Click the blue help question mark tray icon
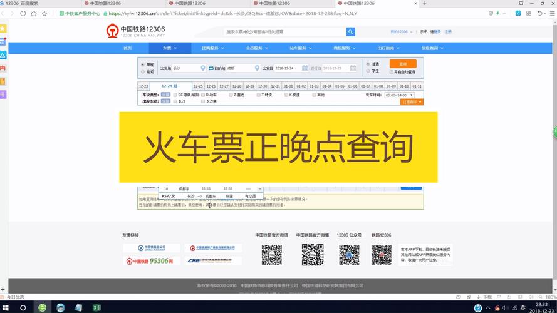The width and height of the screenshot is (557, 313). tap(478, 307)
